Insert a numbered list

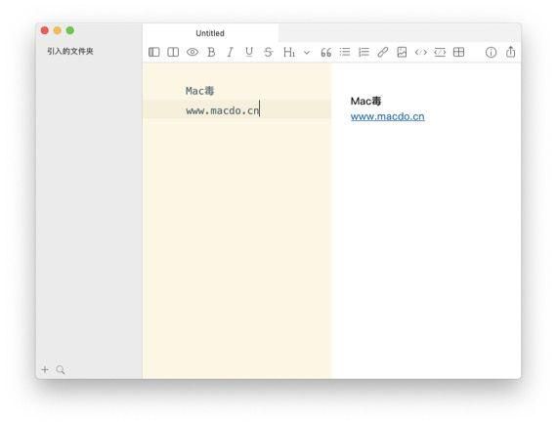click(364, 52)
